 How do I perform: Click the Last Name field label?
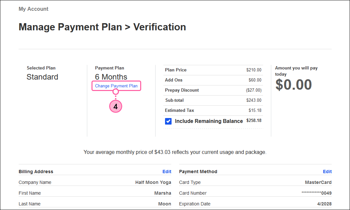[x=30, y=204]
